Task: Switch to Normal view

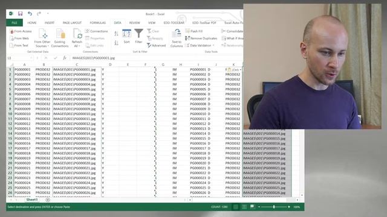Action: point(236,207)
